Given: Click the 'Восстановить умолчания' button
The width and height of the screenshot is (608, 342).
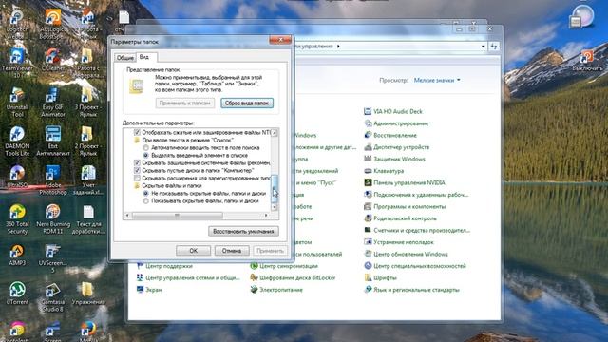Looking at the screenshot, I should pyautogui.click(x=243, y=232).
